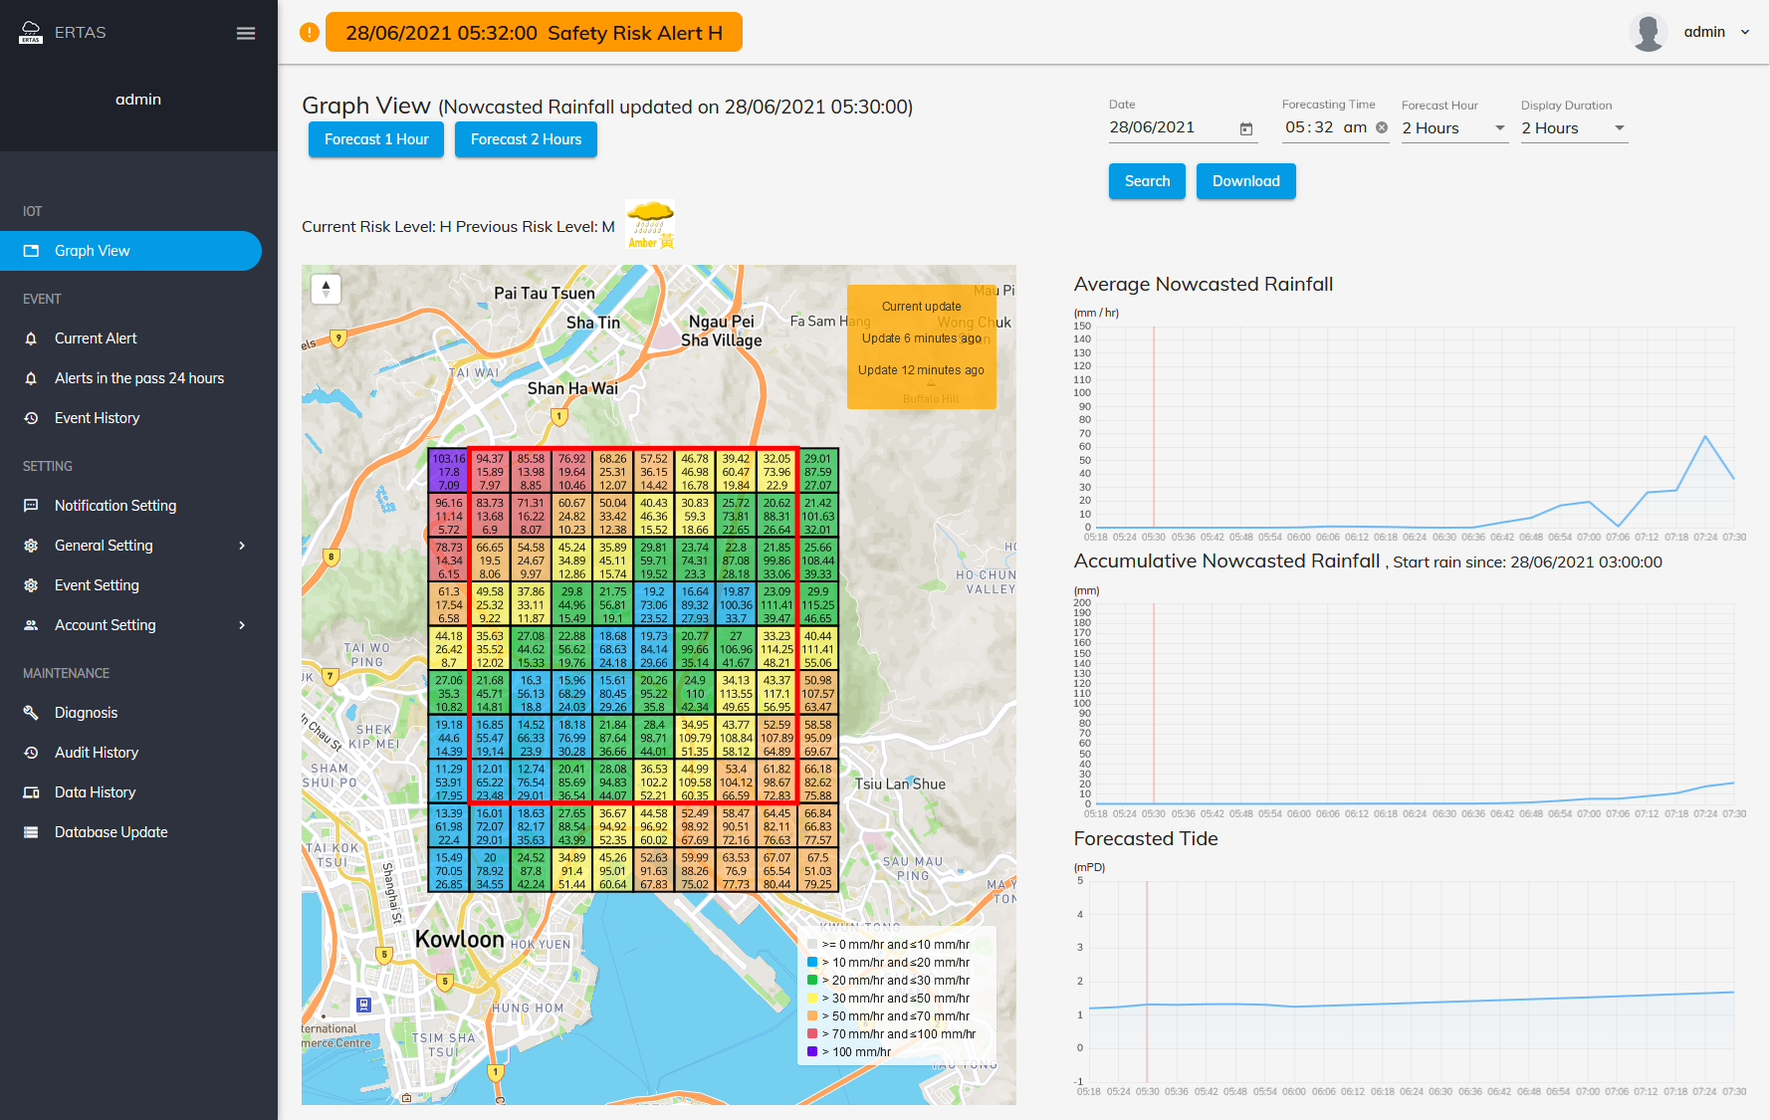Click 'Update 6 minutes ago' text
The image size is (1770, 1120).
coord(921,338)
